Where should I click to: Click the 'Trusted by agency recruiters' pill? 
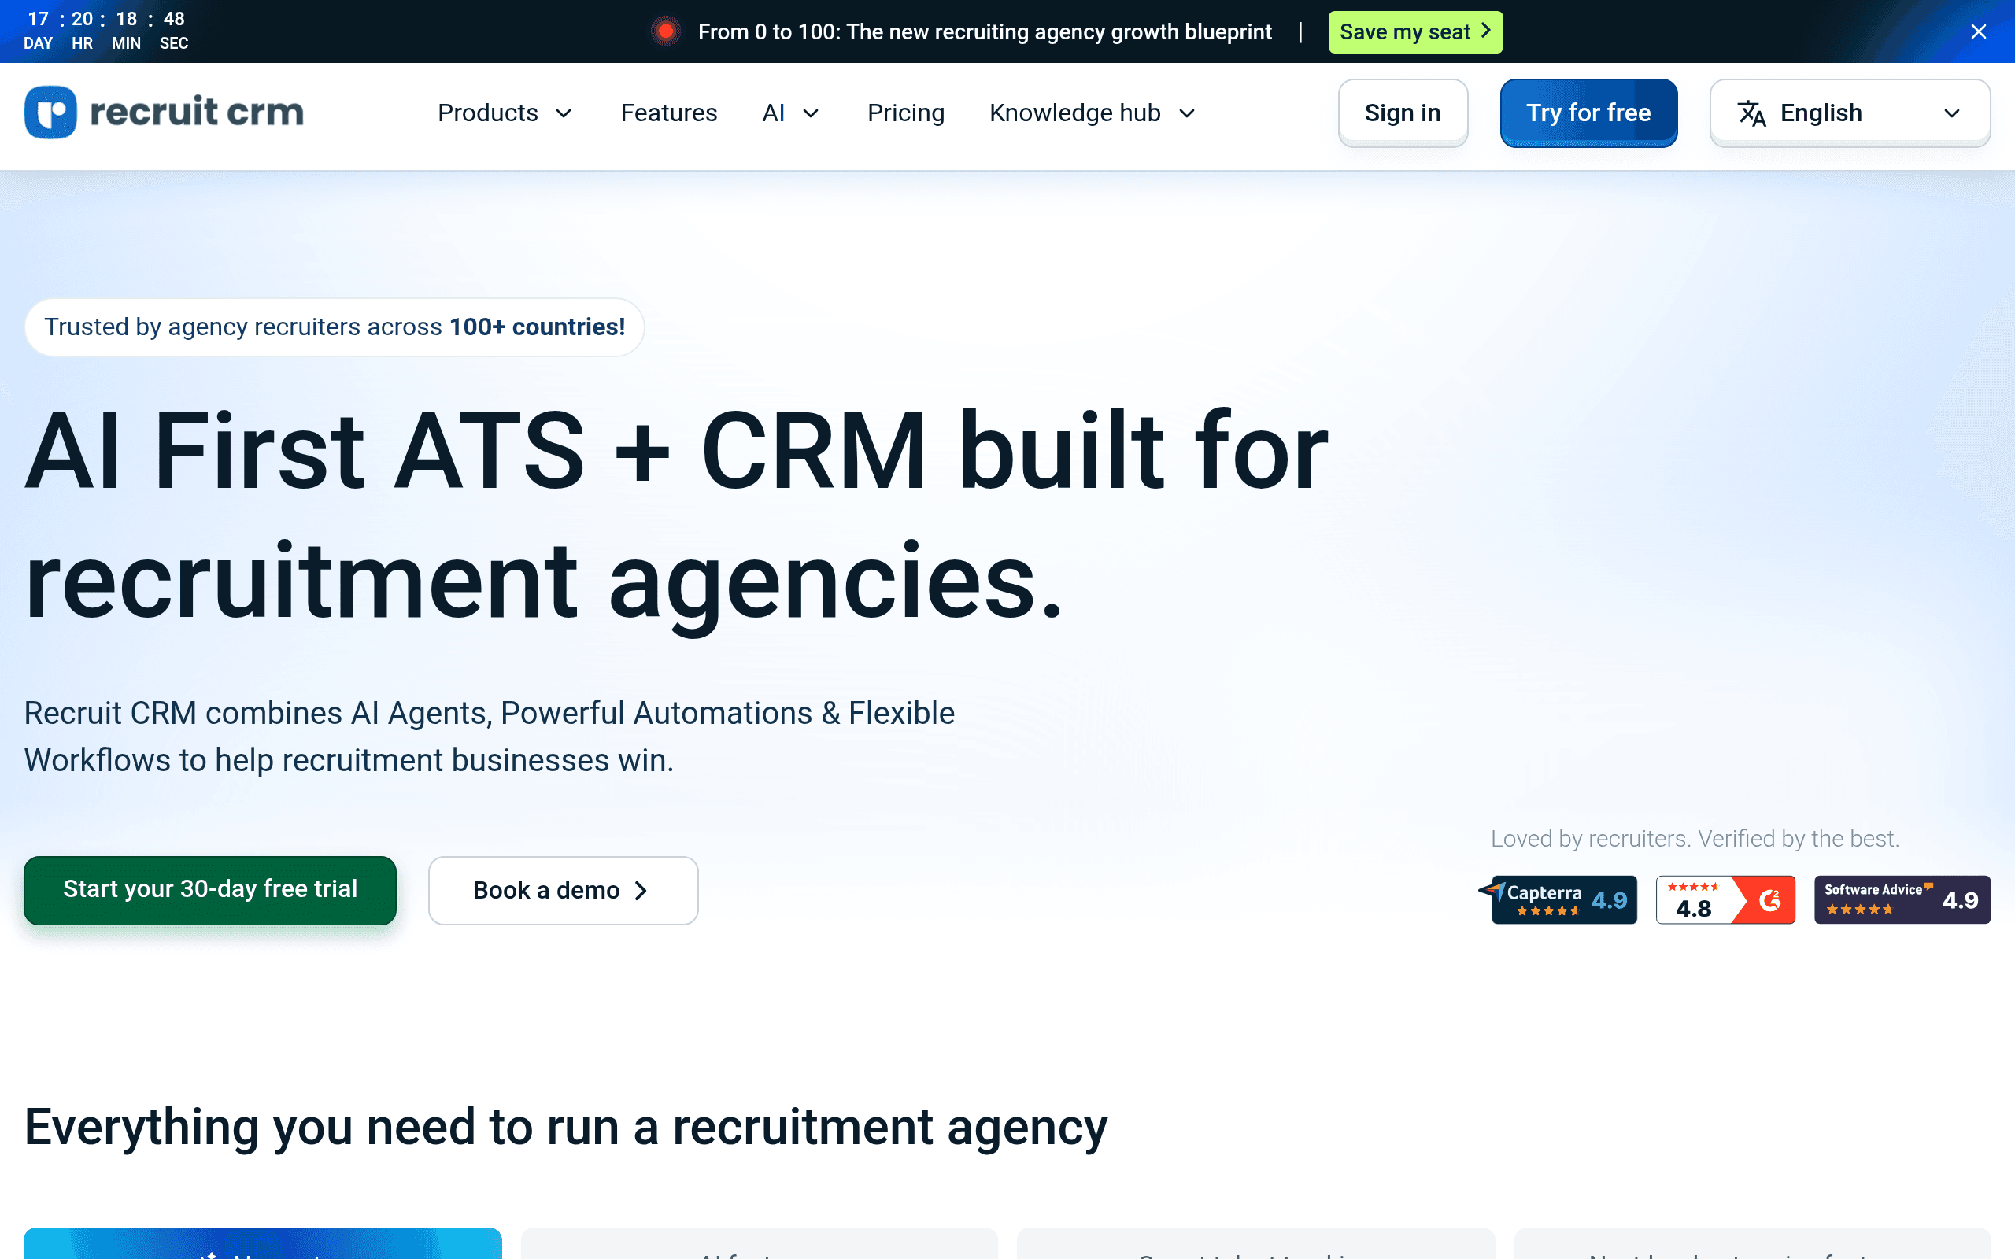[x=334, y=327]
